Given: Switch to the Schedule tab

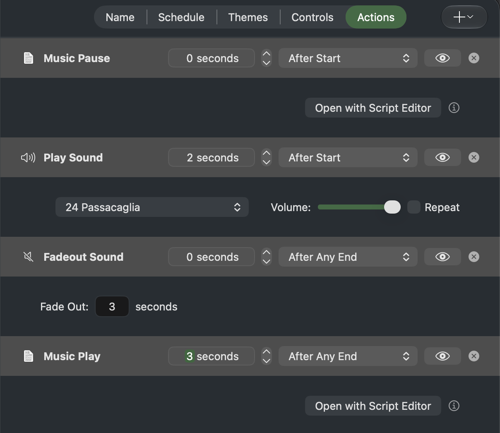Looking at the screenshot, I should pos(181,17).
